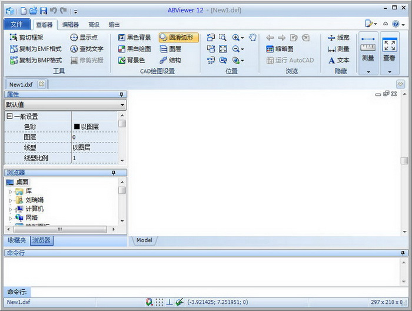Image resolution: width=412 pixels, height=311 pixels.
Task: Open the 图层 layers dialog
Action: [x=170, y=49]
